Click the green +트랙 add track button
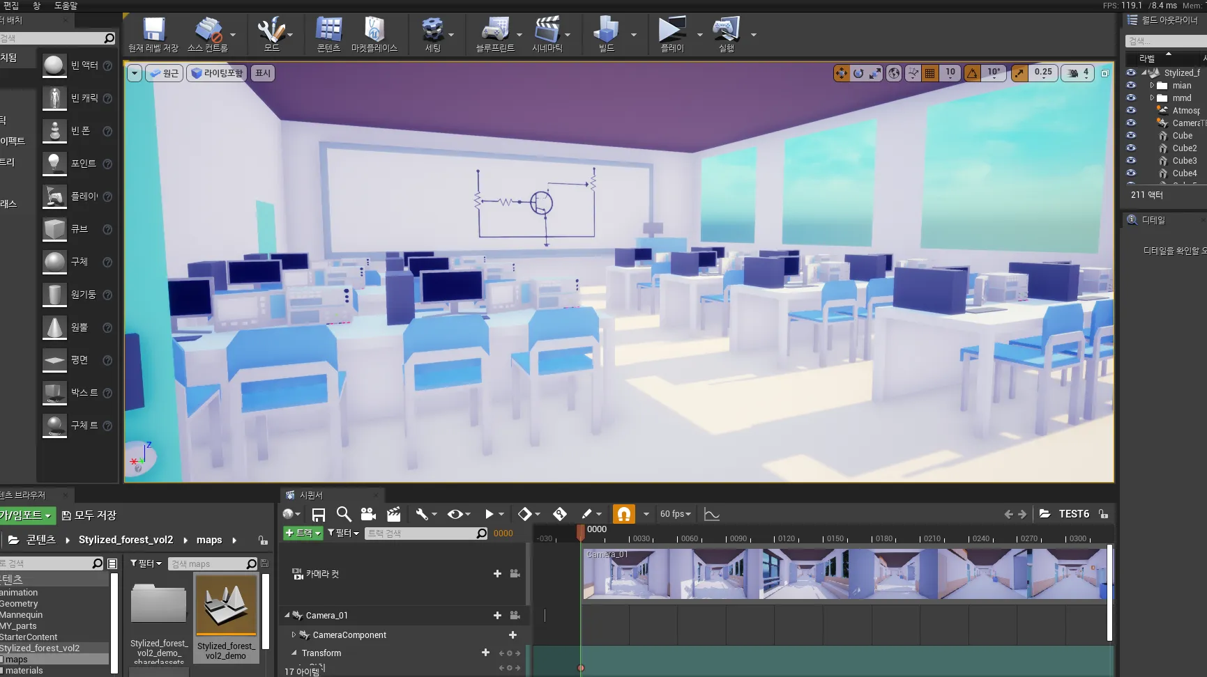1207x677 pixels. pos(303,533)
